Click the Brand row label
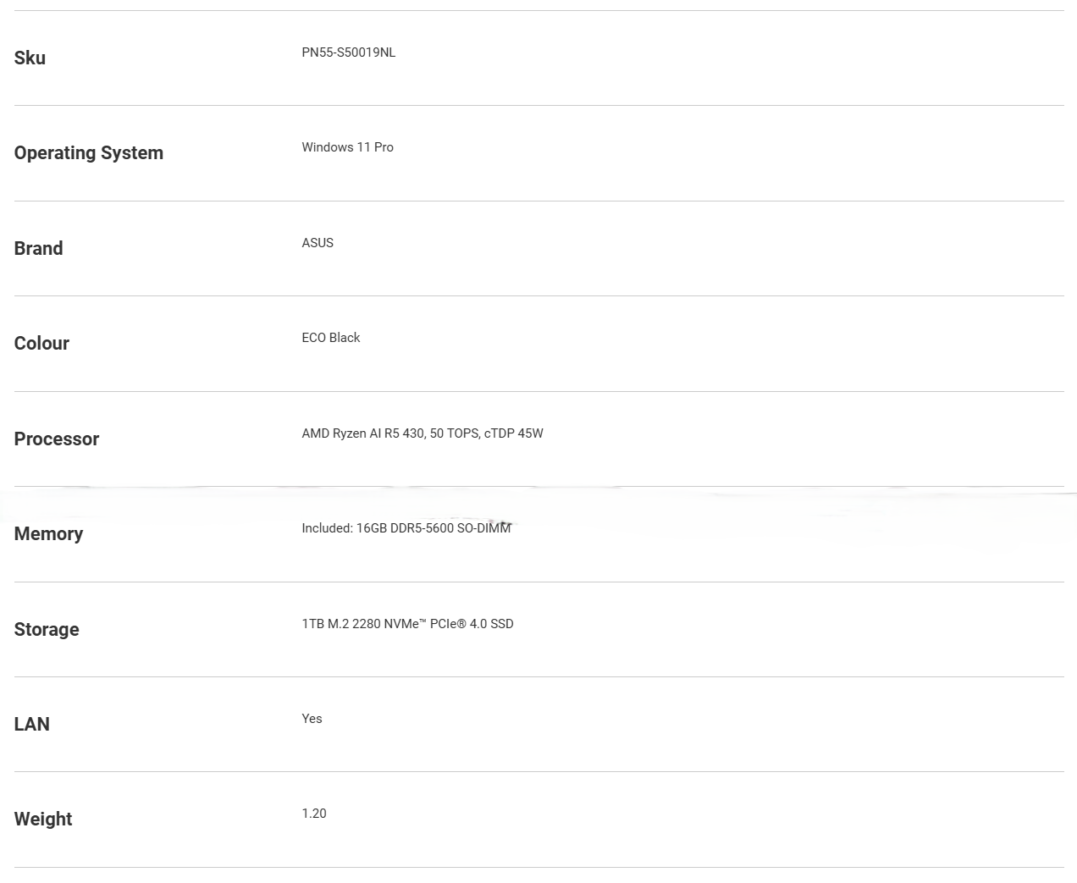The height and width of the screenshot is (883, 1077). 38,248
